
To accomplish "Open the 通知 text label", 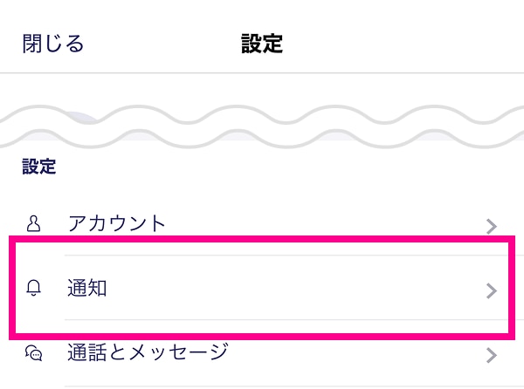I will (x=87, y=288).
